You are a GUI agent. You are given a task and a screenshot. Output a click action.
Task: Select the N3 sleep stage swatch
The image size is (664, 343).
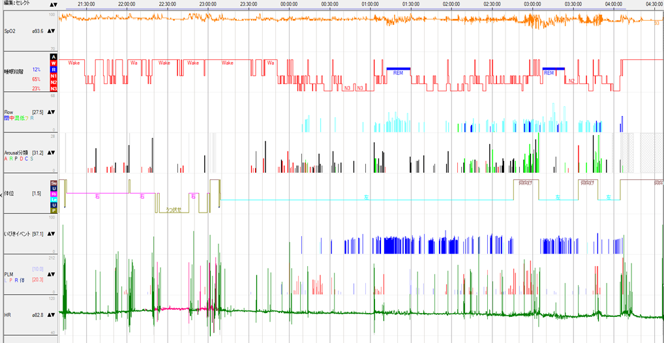(54, 88)
